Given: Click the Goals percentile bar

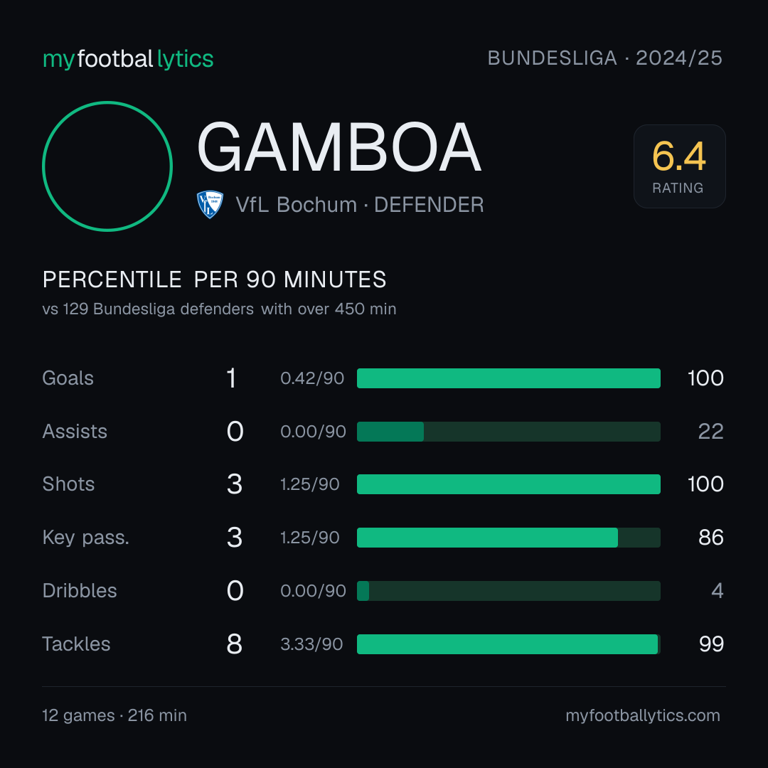Looking at the screenshot, I should pos(508,378).
